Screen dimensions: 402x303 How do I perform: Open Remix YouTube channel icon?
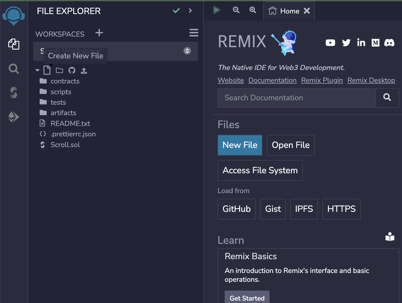(x=330, y=43)
